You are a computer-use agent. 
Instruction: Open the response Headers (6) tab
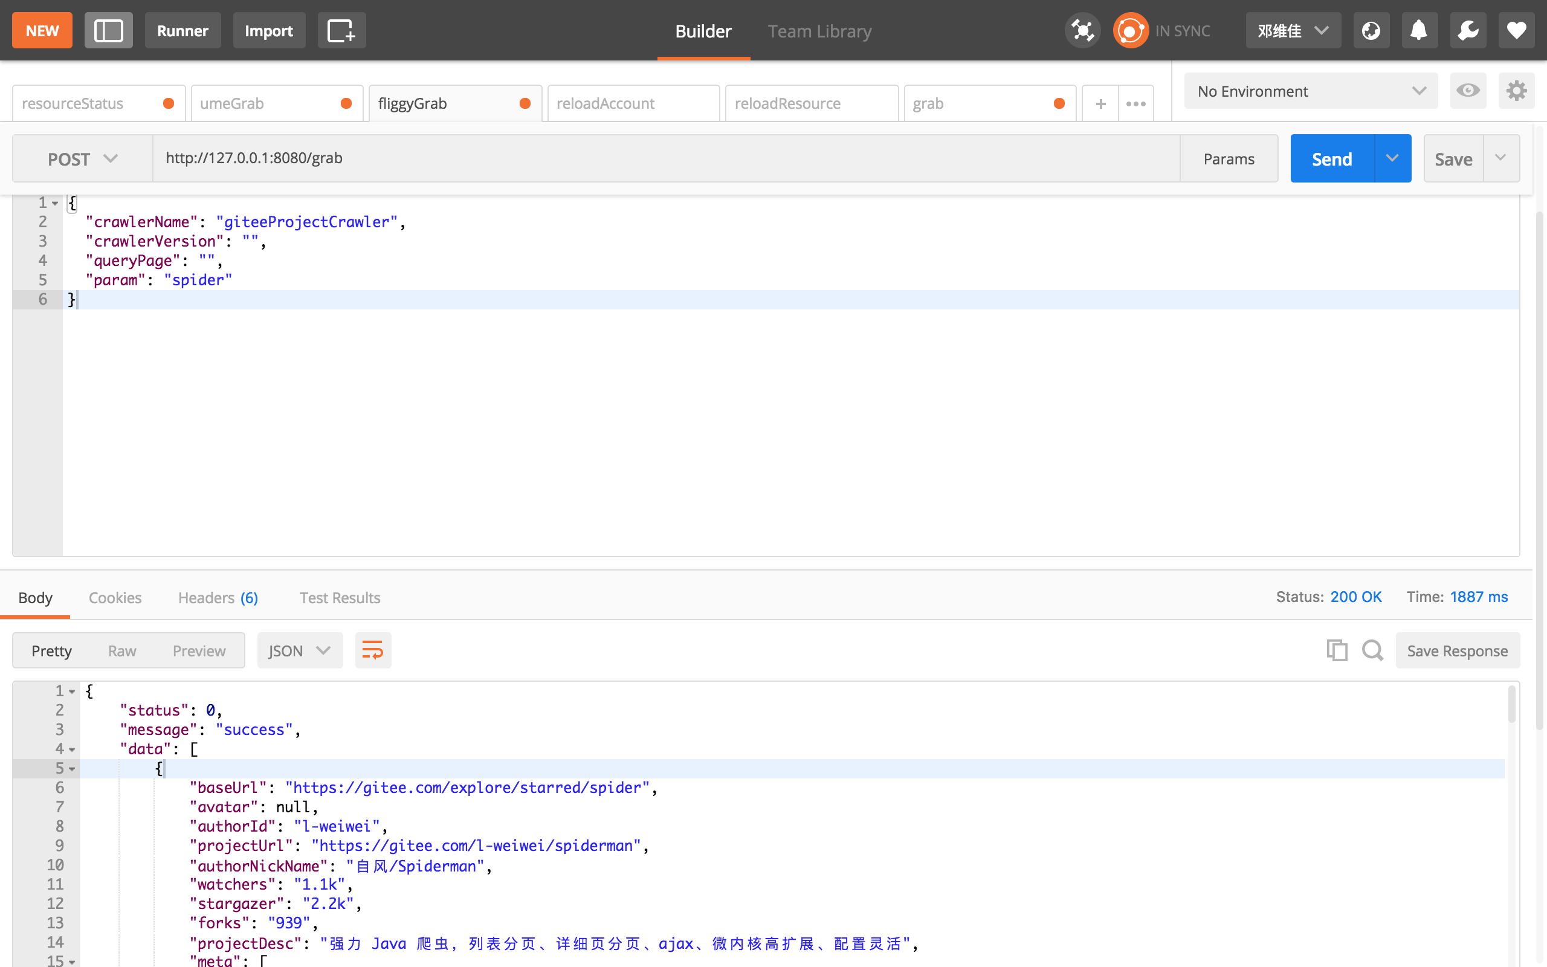coord(218,597)
